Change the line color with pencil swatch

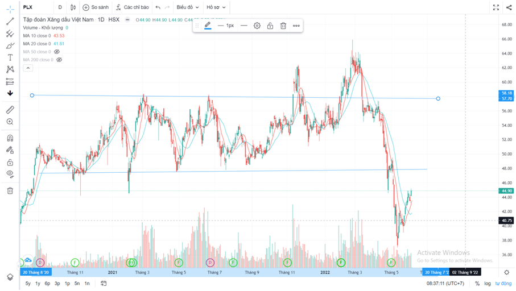(x=208, y=26)
